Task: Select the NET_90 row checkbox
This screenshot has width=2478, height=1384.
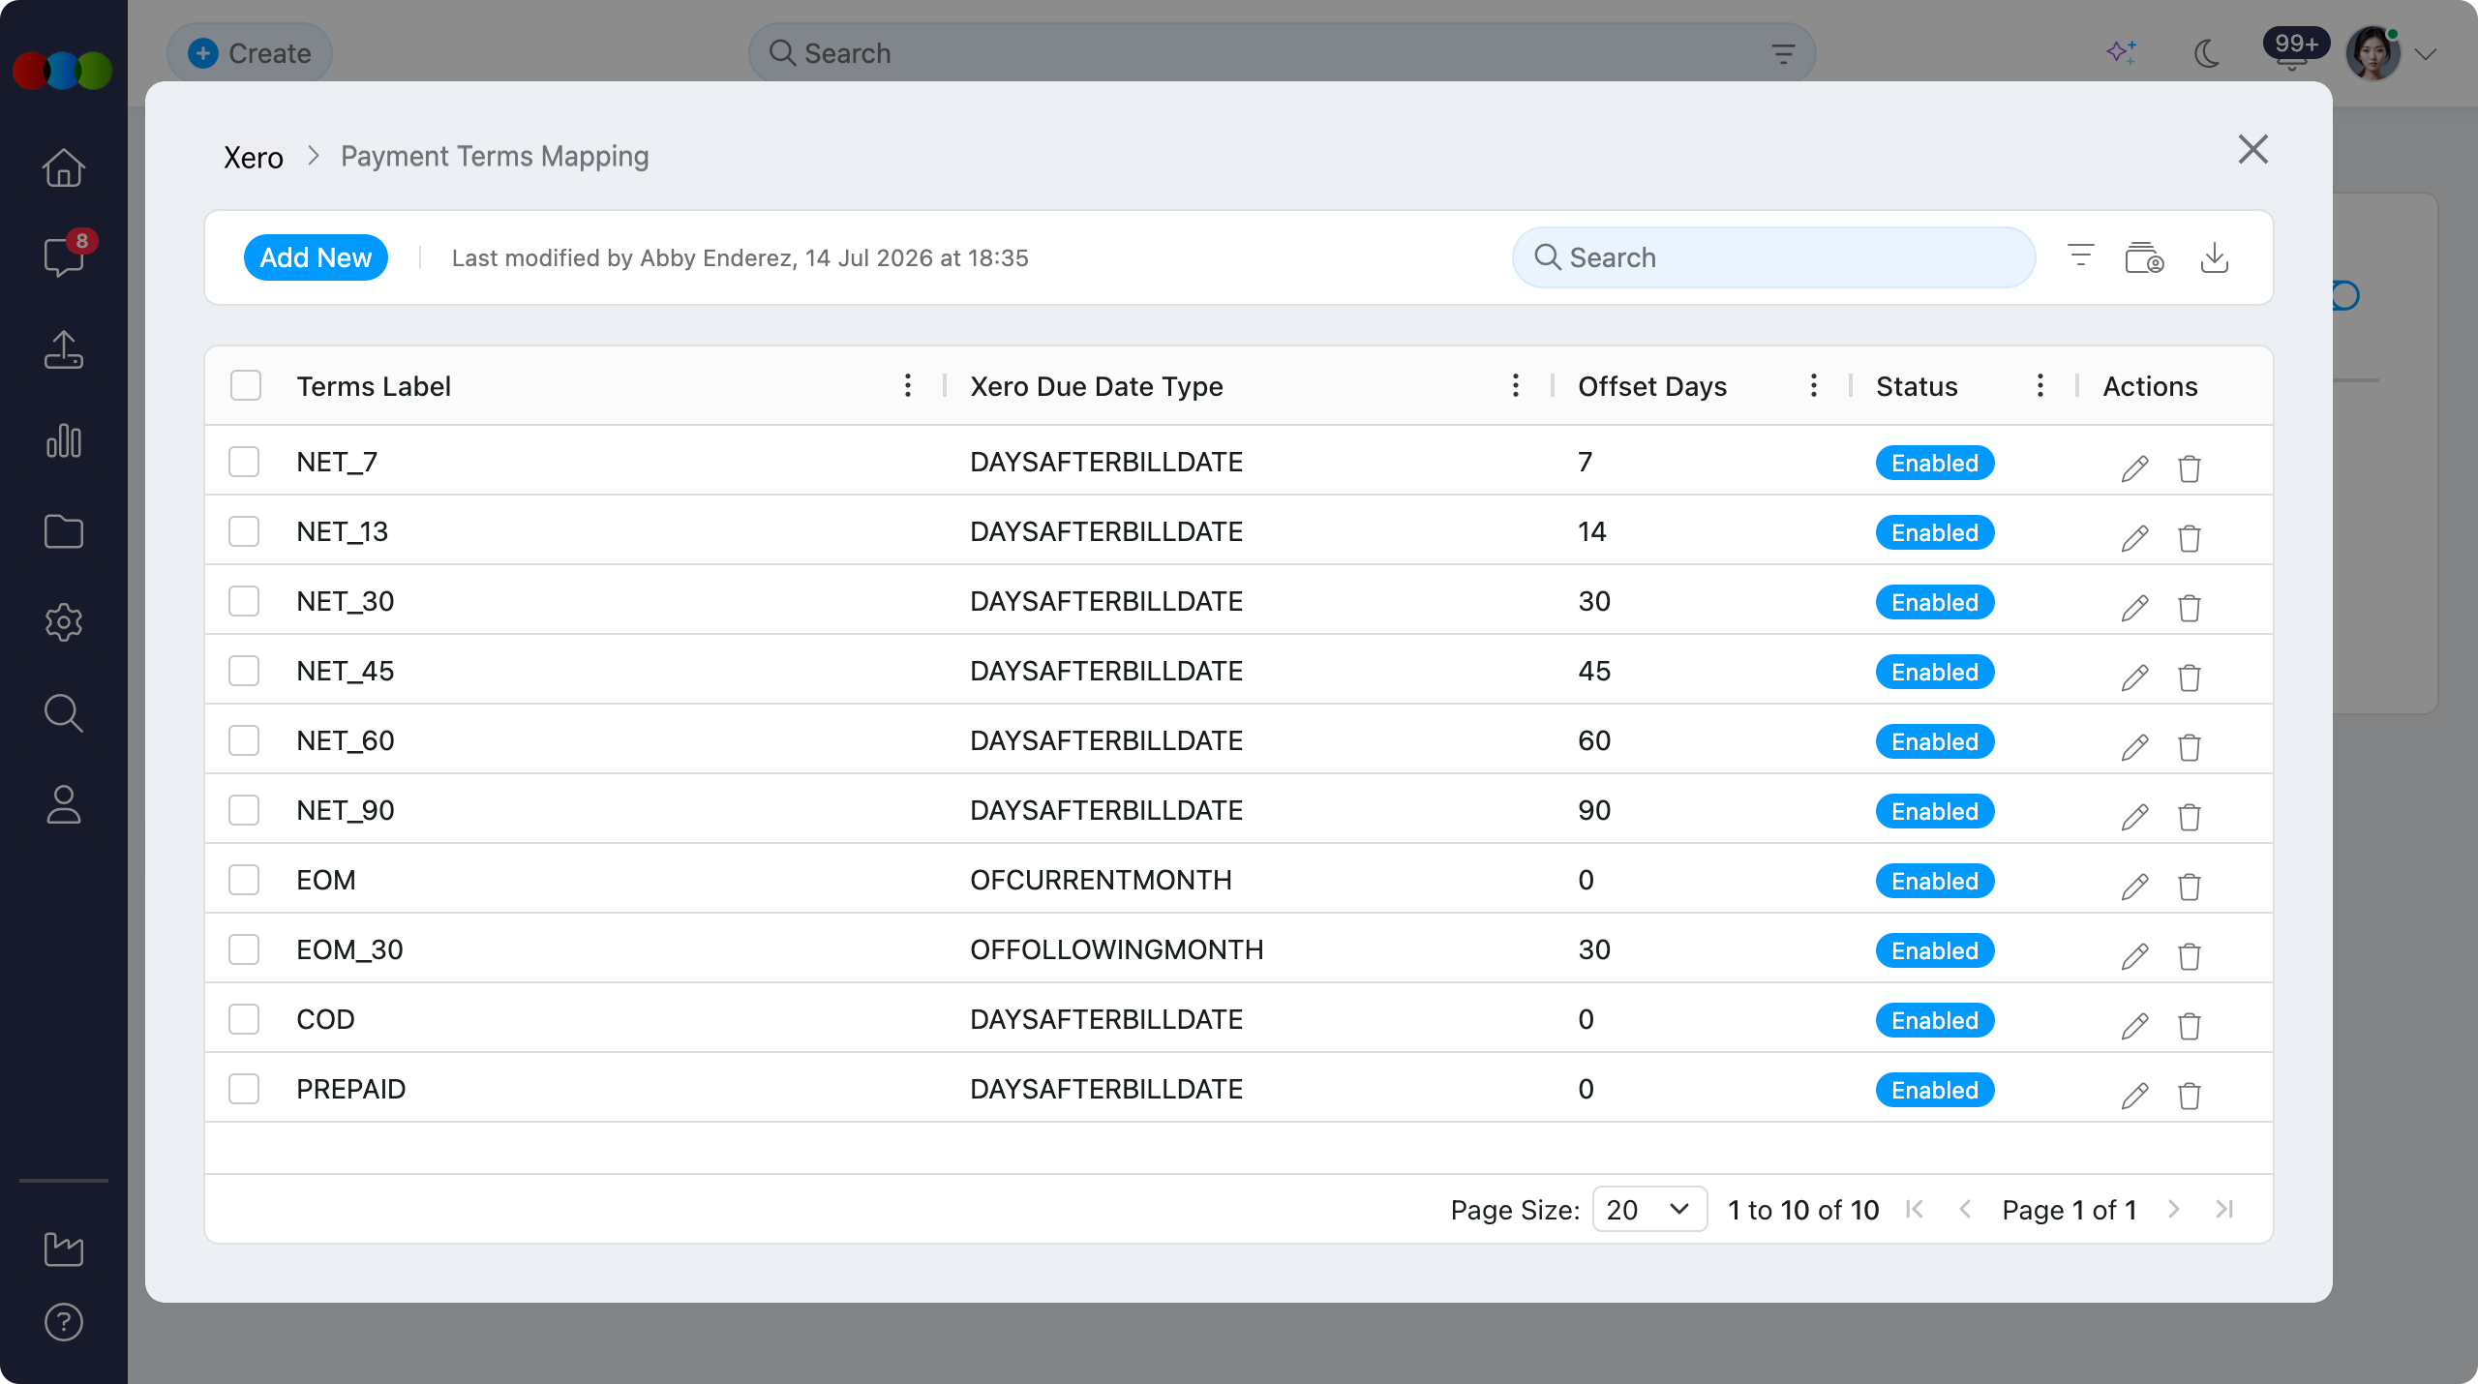Action: [x=244, y=810]
